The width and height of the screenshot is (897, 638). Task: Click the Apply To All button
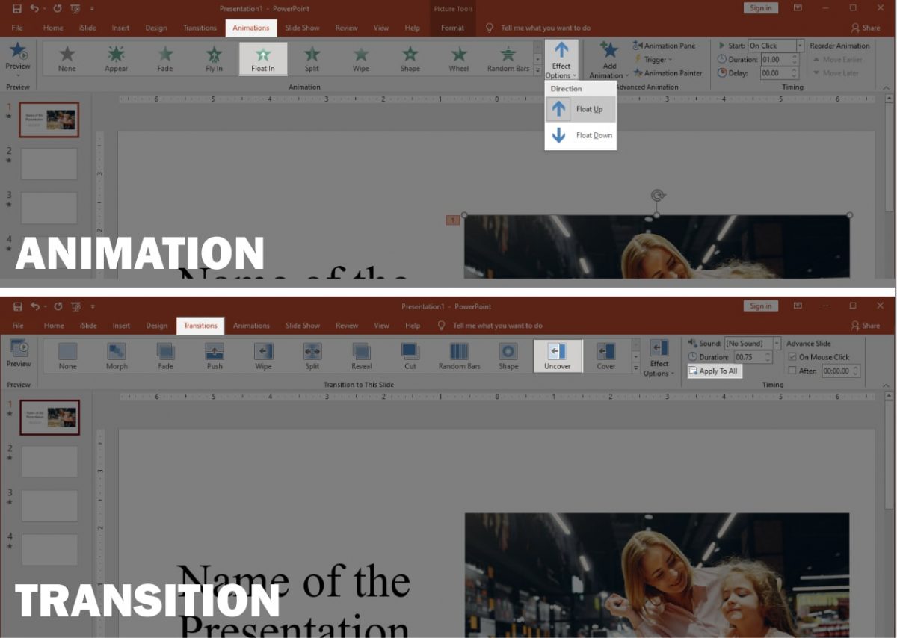pos(714,371)
